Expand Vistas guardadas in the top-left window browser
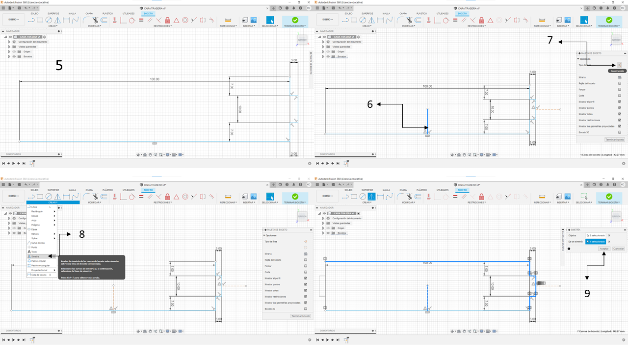This screenshot has height=353, width=628. (9, 47)
